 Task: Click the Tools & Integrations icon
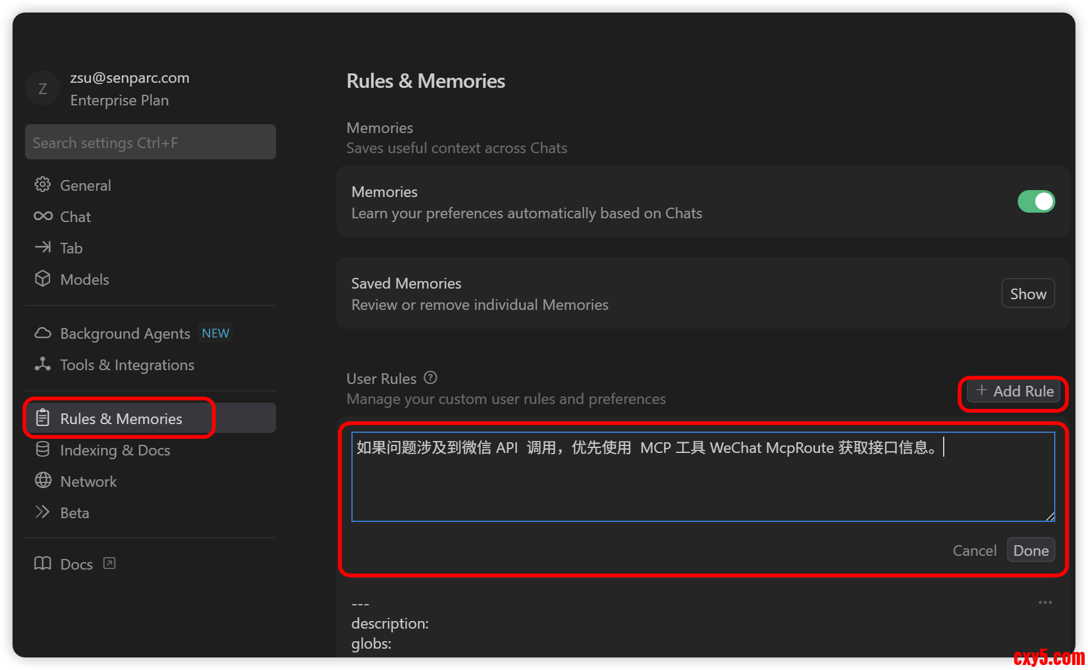[43, 364]
